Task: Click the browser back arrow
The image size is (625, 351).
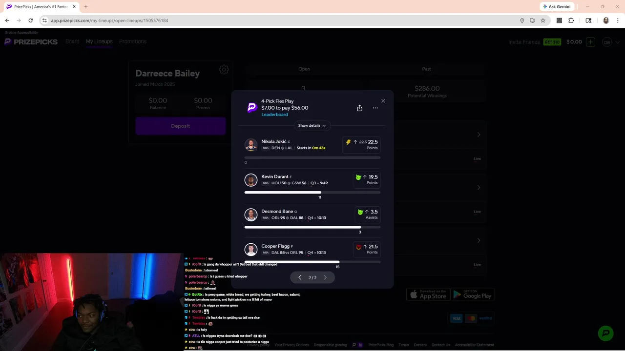Action: point(7,20)
